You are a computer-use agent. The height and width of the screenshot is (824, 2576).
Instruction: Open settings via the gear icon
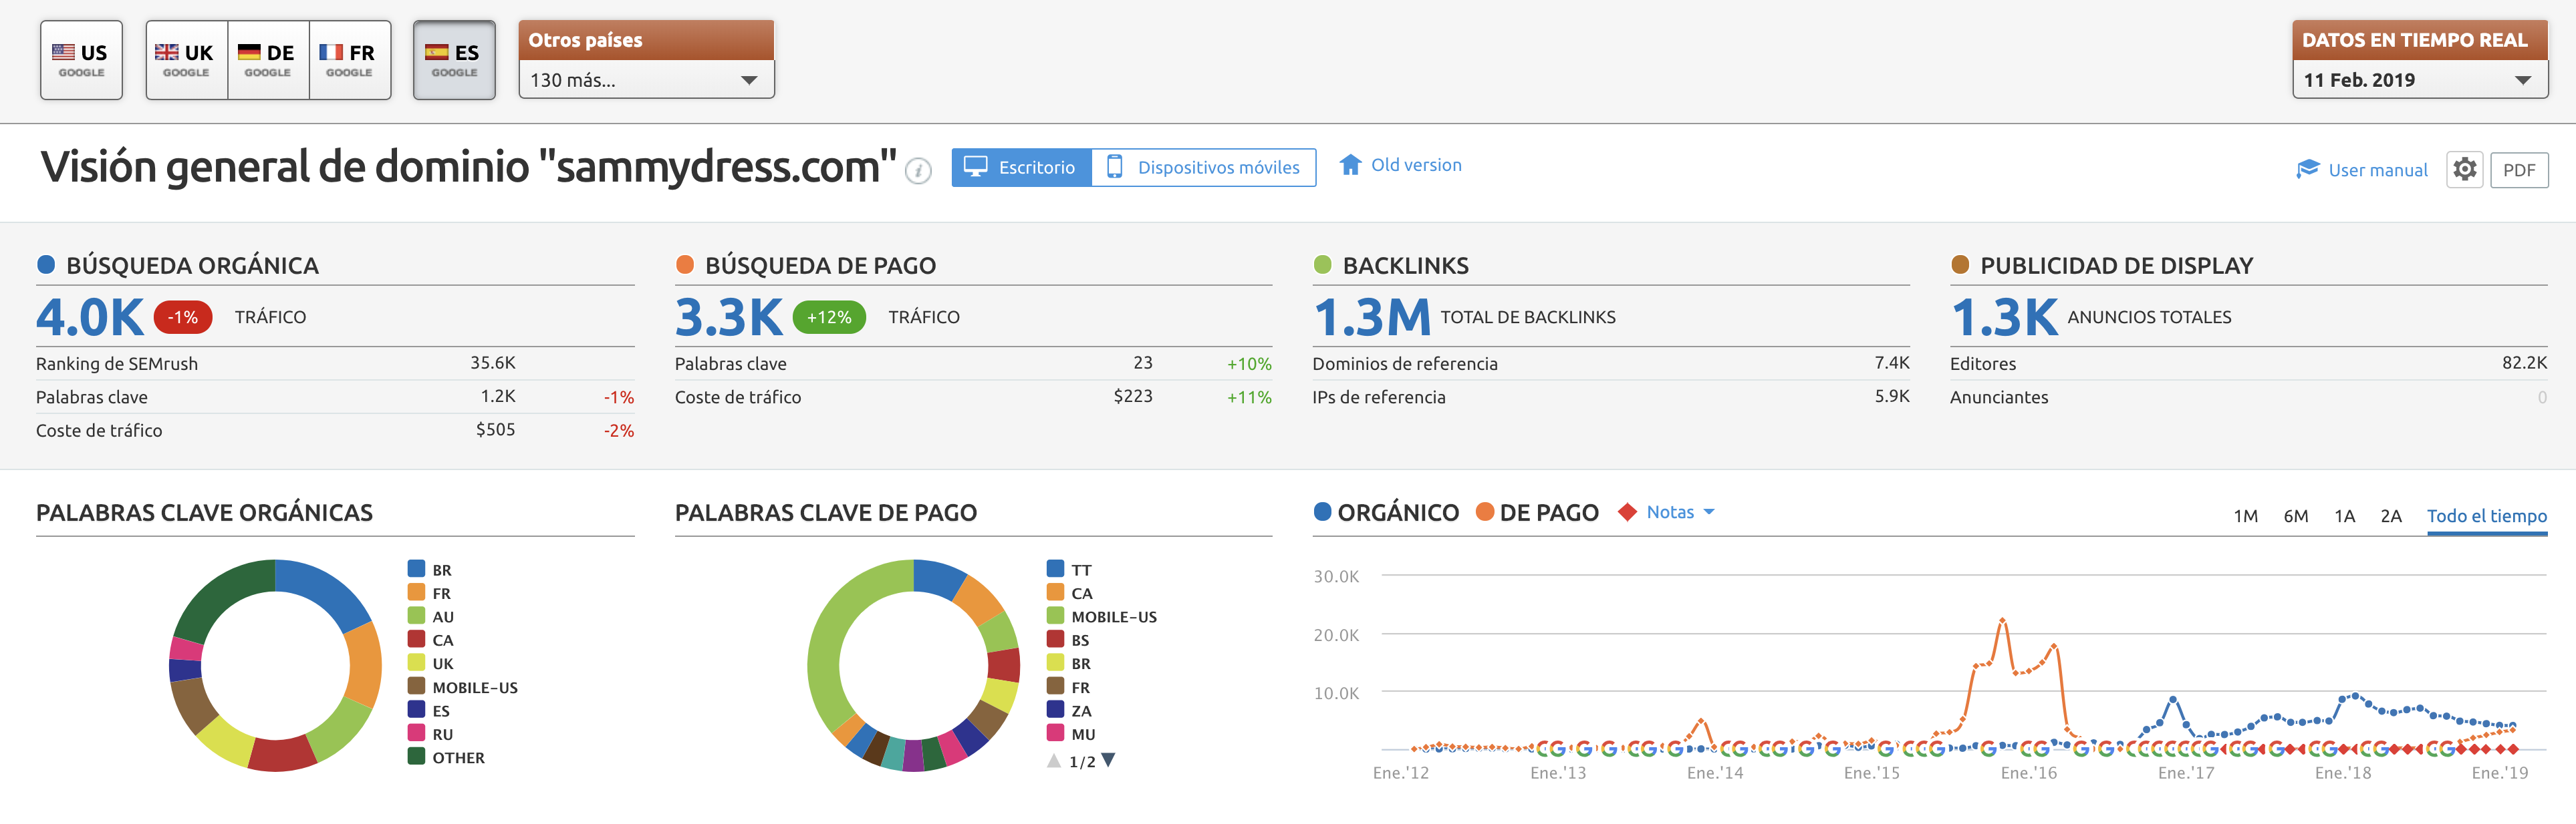(x=2464, y=169)
